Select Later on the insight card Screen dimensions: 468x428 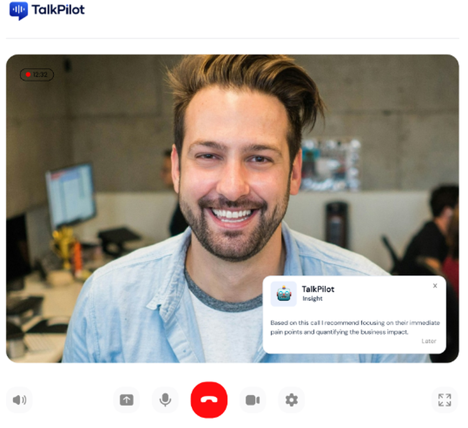click(429, 341)
